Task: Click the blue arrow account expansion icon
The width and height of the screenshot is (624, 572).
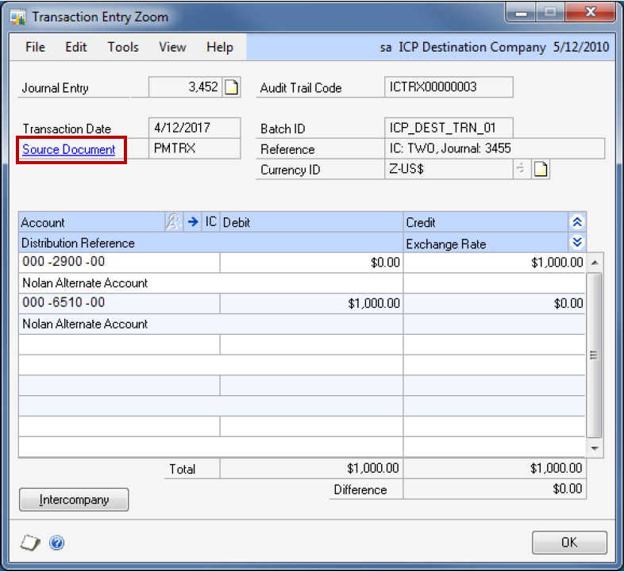Action: pyautogui.click(x=192, y=223)
